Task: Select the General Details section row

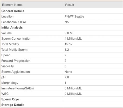Action: coord(62,11)
